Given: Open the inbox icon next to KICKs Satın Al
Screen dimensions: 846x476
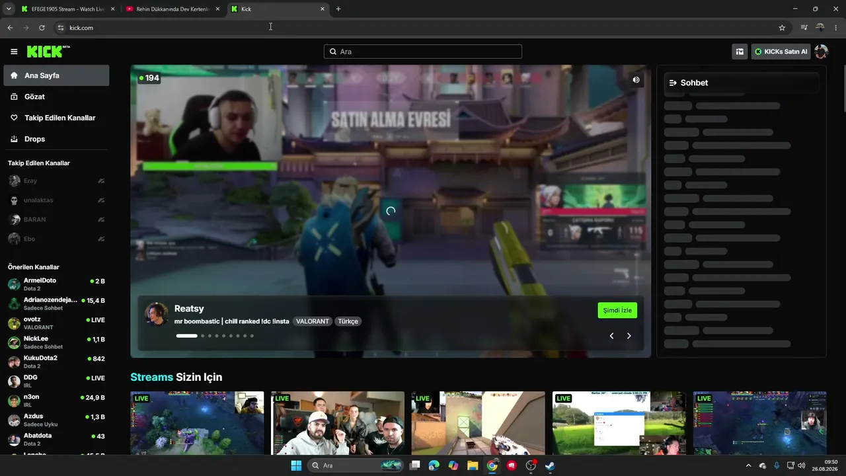Looking at the screenshot, I should pos(740,52).
